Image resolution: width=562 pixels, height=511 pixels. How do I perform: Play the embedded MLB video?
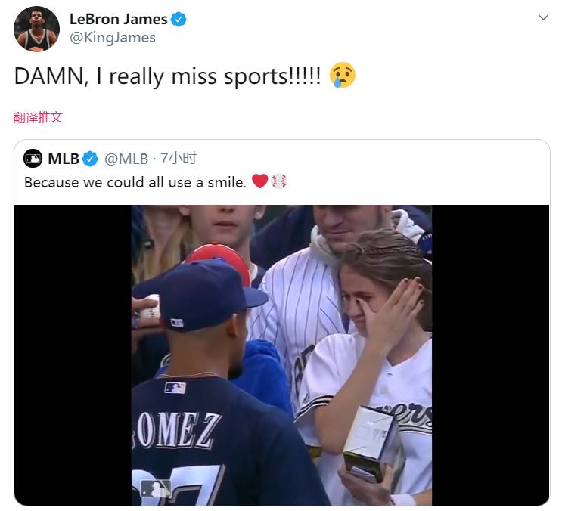(x=281, y=355)
